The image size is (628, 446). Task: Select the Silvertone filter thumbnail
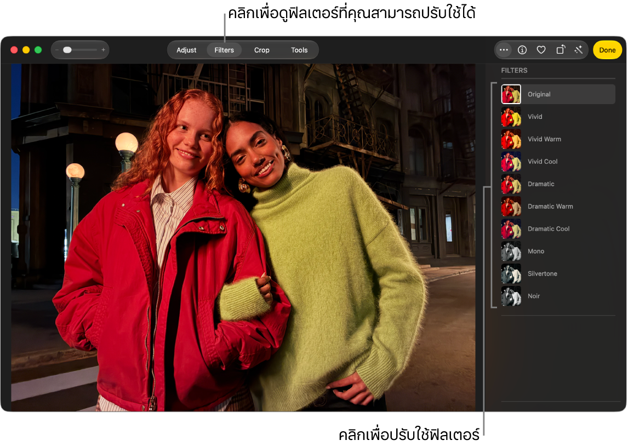(x=511, y=273)
